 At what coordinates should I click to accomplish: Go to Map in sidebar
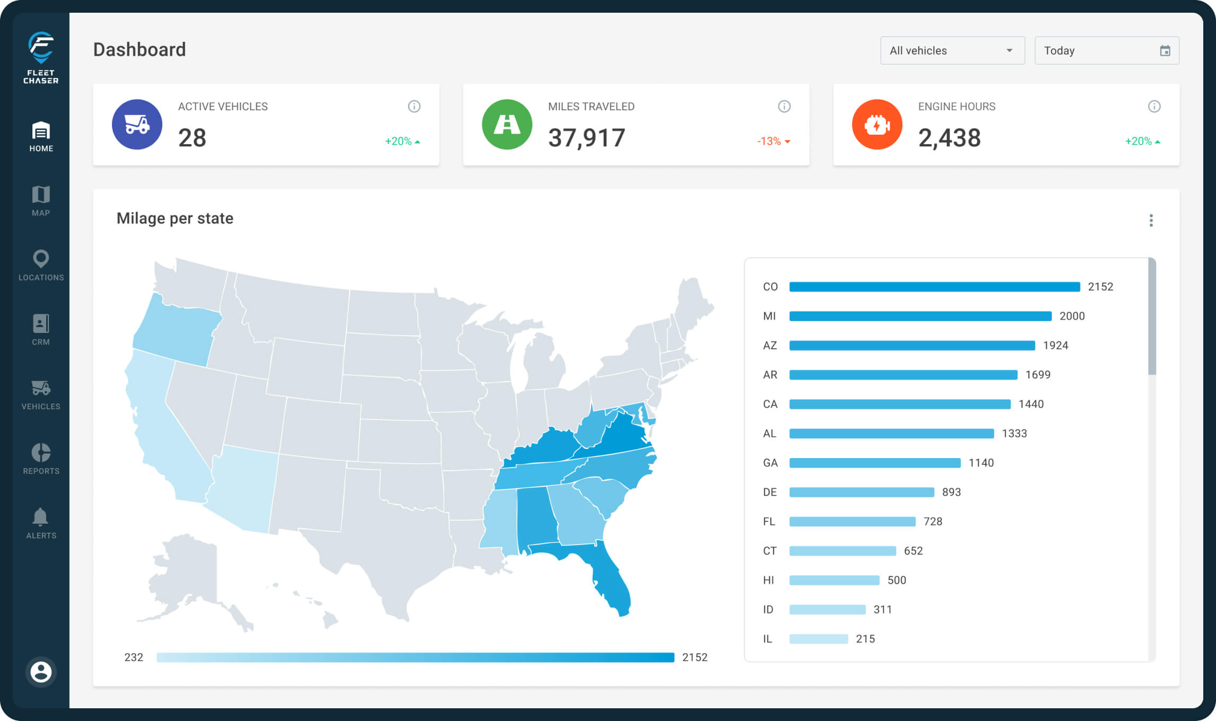pyautogui.click(x=41, y=201)
